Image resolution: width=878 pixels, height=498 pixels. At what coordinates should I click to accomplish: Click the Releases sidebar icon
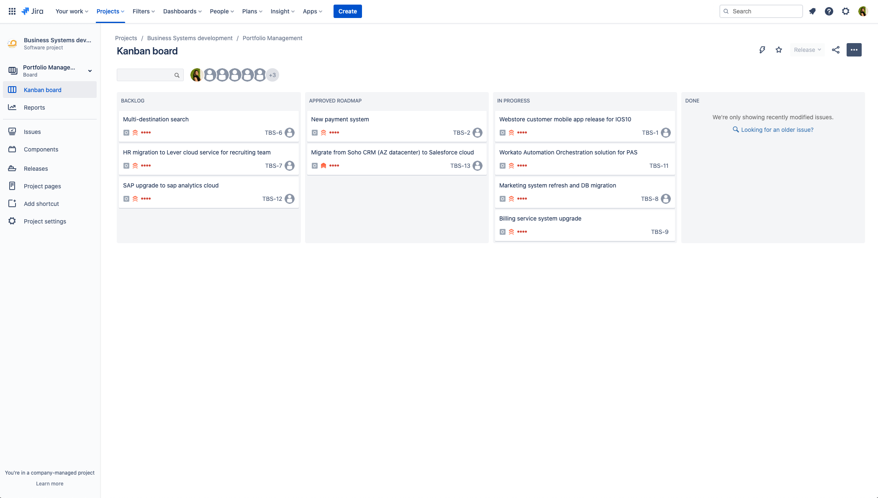pos(12,168)
